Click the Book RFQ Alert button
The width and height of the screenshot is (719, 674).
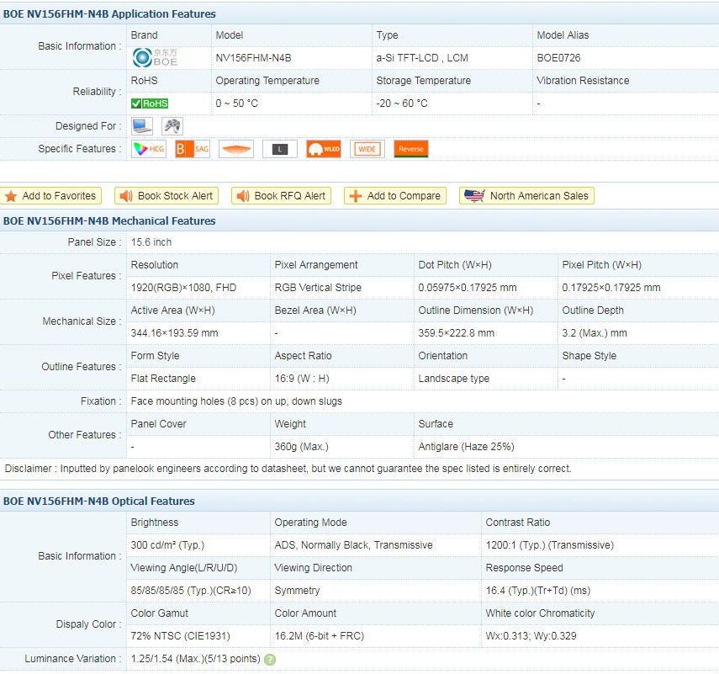coord(281,196)
